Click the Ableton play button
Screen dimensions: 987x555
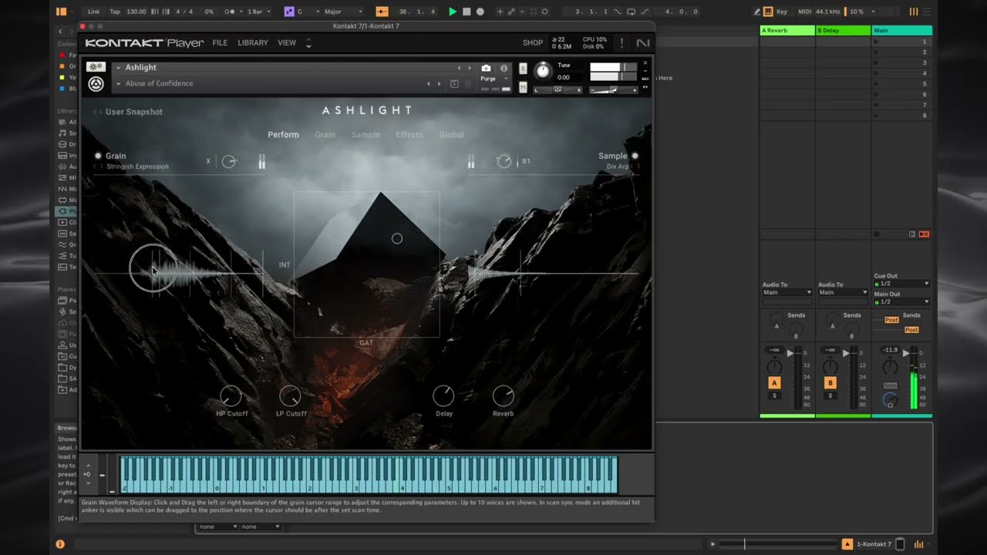(453, 12)
